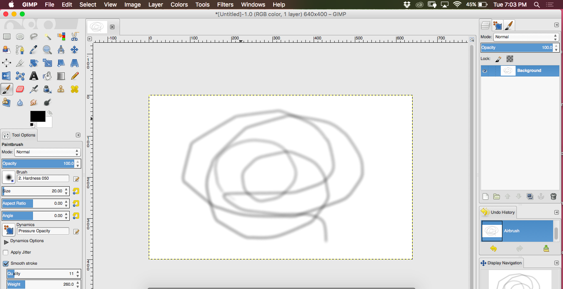
Task: Toggle the link button beside Aspect Ratio
Action: [76, 203]
